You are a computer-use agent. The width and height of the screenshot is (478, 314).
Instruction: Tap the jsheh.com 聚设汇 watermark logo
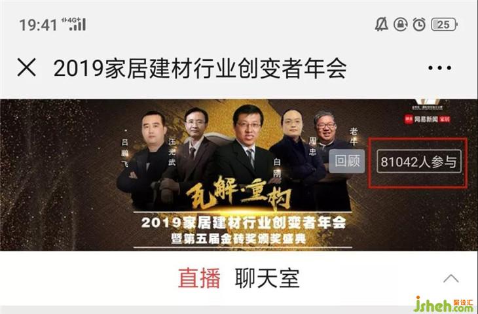(443, 305)
